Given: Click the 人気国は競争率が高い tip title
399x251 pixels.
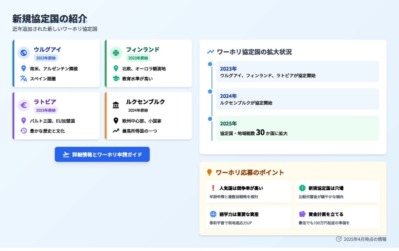Looking at the screenshot, I should [x=241, y=188].
